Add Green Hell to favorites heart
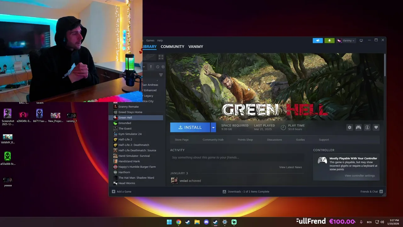Screen dimensions: 403x227 click(376, 127)
